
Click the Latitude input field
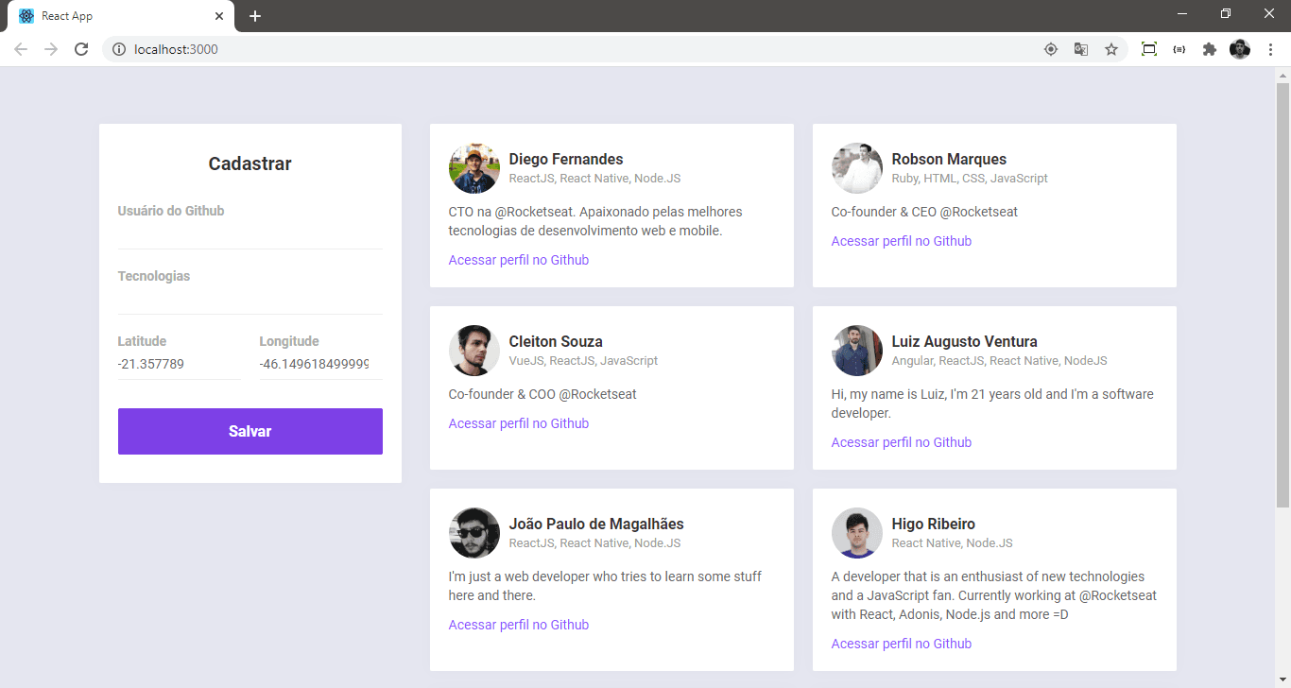pos(179,363)
